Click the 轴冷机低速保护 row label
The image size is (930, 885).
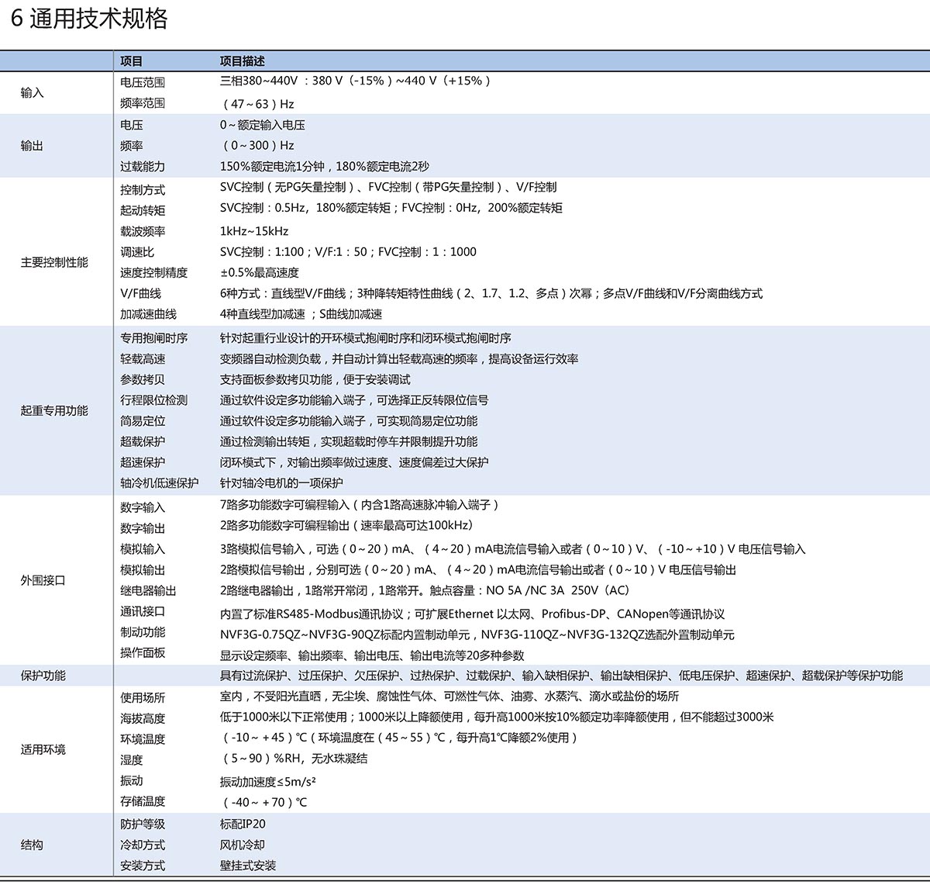[159, 483]
